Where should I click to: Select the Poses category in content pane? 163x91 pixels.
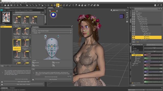(x=6, y=27)
